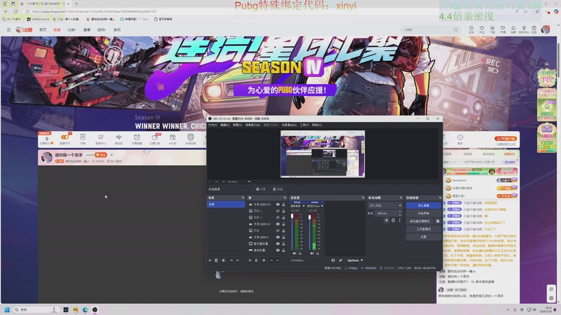This screenshot has width=561, height=315.
Task: Open mic/Aux channel dropdown arrow
Action: [x=322, y=206]
